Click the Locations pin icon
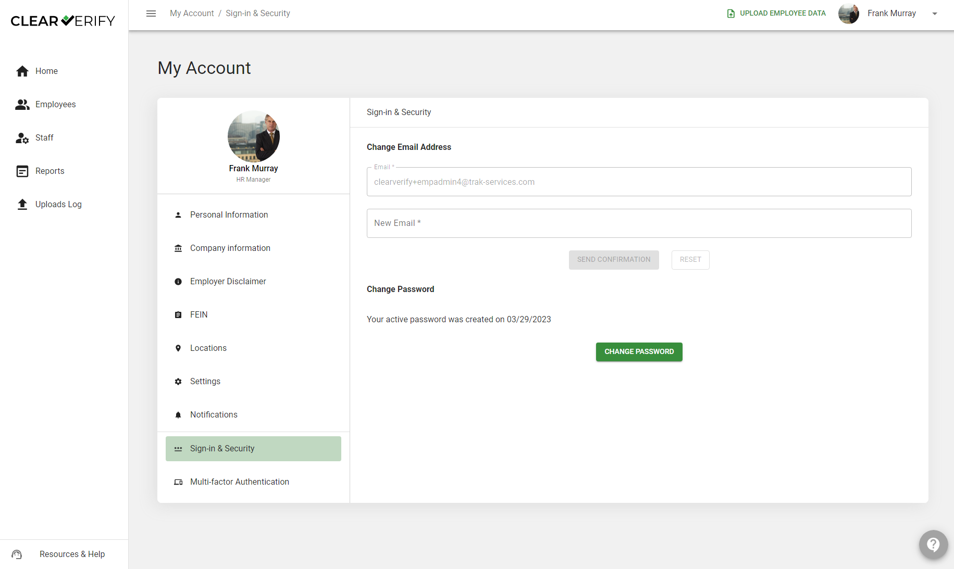Screen dimensions: 954x569 pyautogui.click(x=178, y=348)
